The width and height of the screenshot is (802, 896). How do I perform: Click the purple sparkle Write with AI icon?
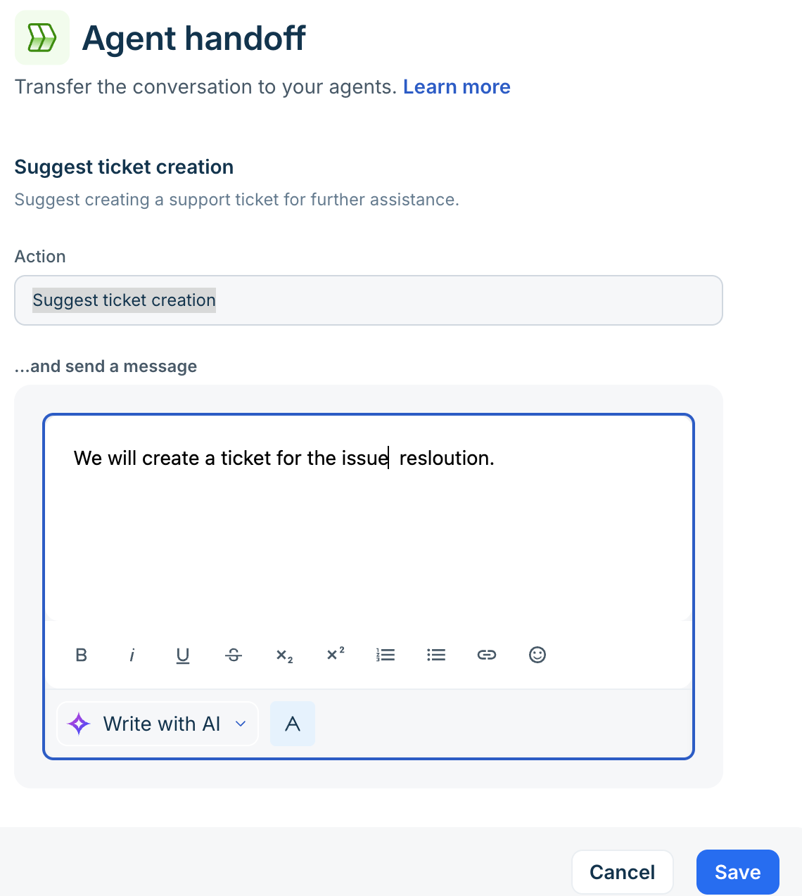click(79, 724)
